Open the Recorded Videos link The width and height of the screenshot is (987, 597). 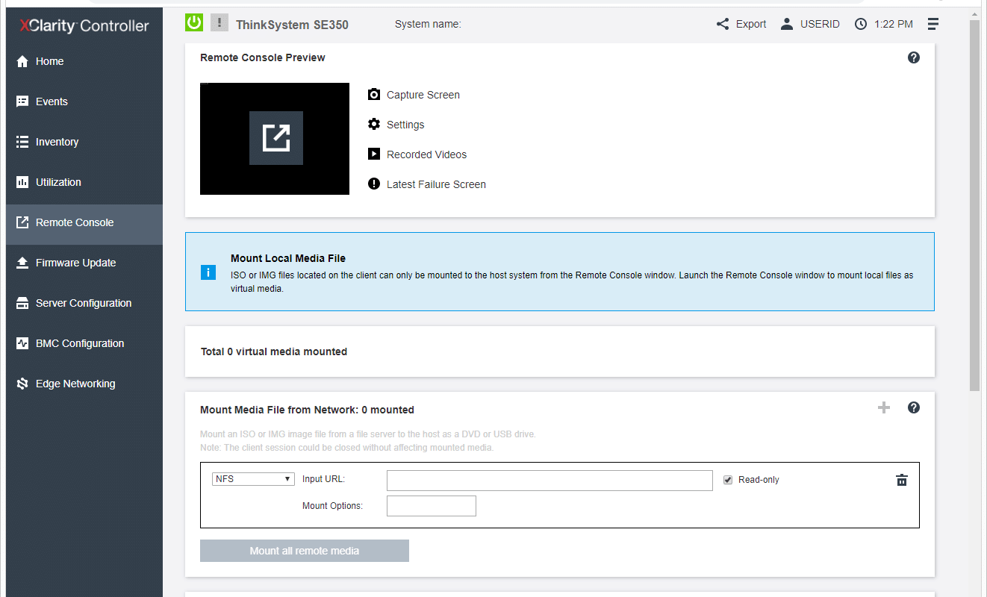coord(426,154)
